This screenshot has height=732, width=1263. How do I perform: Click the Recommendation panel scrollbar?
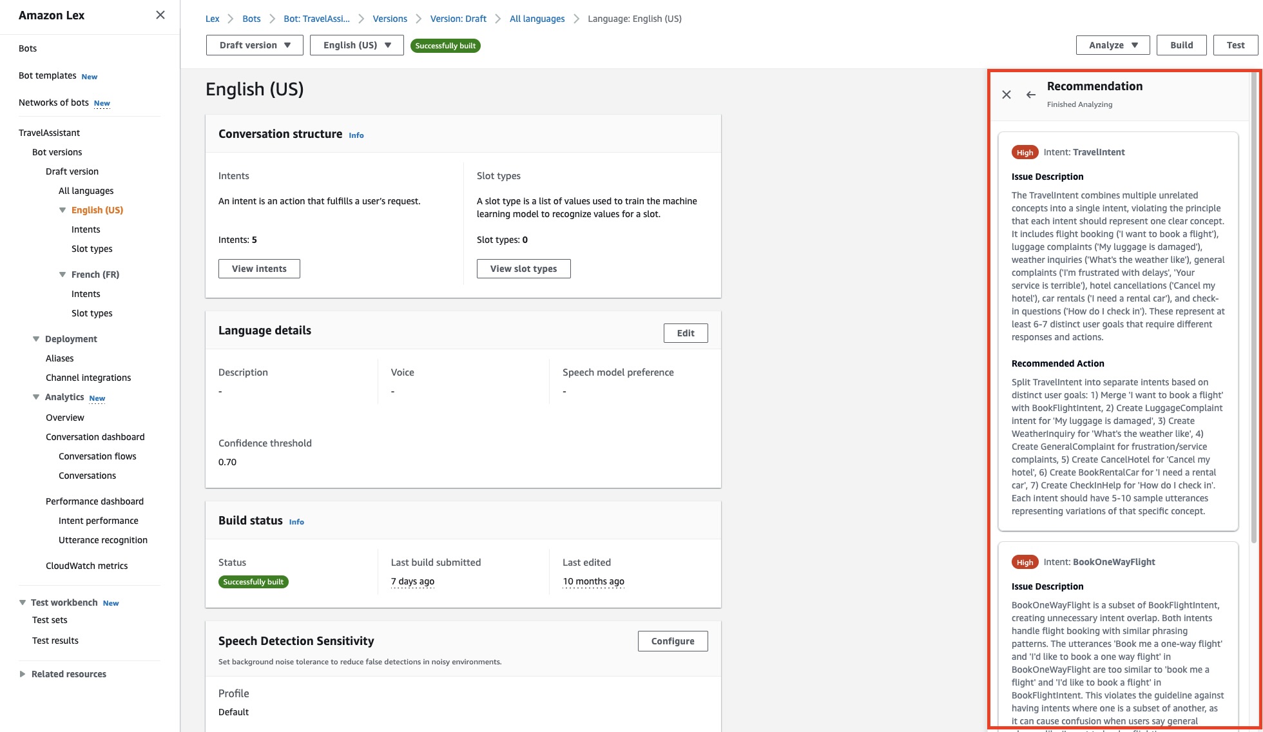pyautogui.click(x=1253, y=309)
